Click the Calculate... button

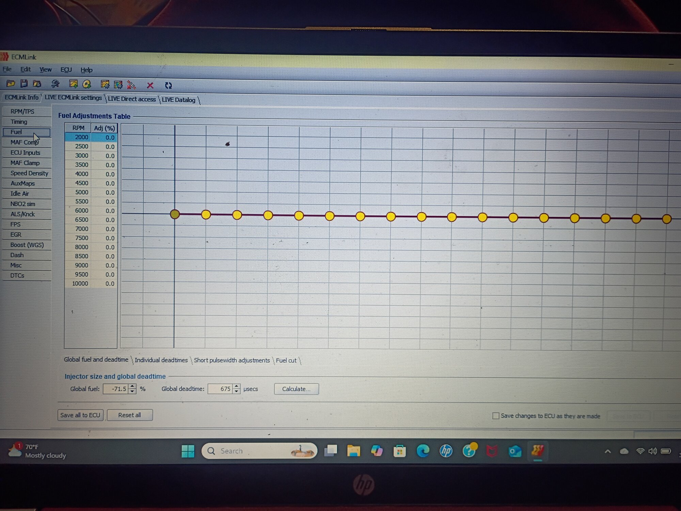(296, 389)
